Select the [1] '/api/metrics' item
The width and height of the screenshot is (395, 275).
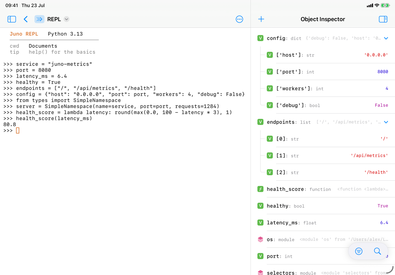click(327, 155)
